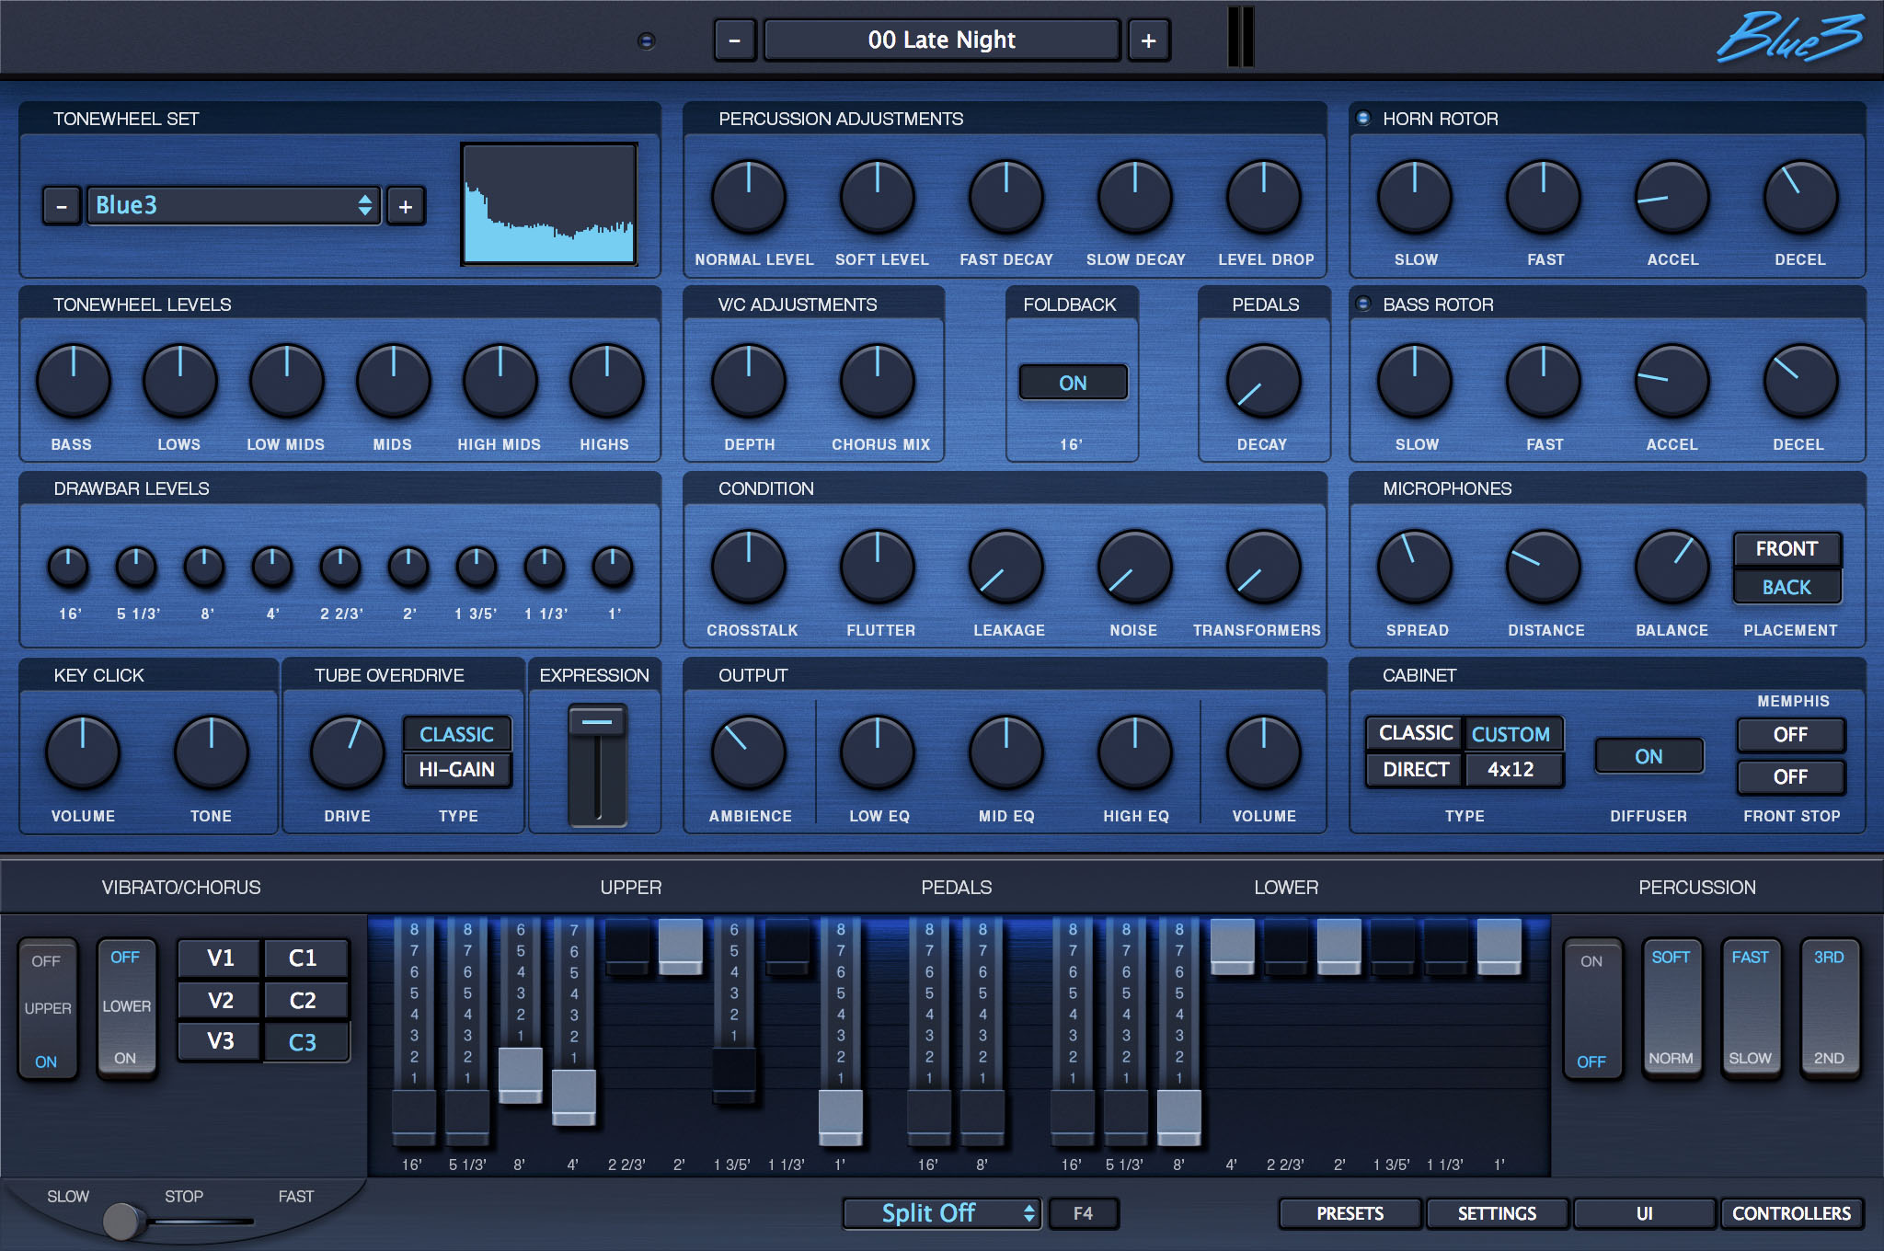Screen dimensions: 1884x1251
Task: Select the C3 chorus setting
Action: click(x=306, y=1041)
